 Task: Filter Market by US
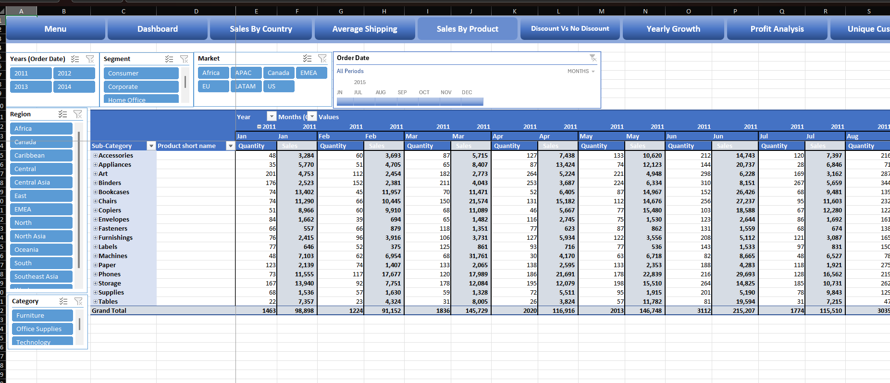click(279, 86)
